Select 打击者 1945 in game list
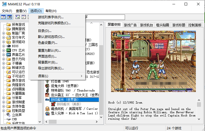The width and height of the screenshot is (205, 131). point(60,81)
